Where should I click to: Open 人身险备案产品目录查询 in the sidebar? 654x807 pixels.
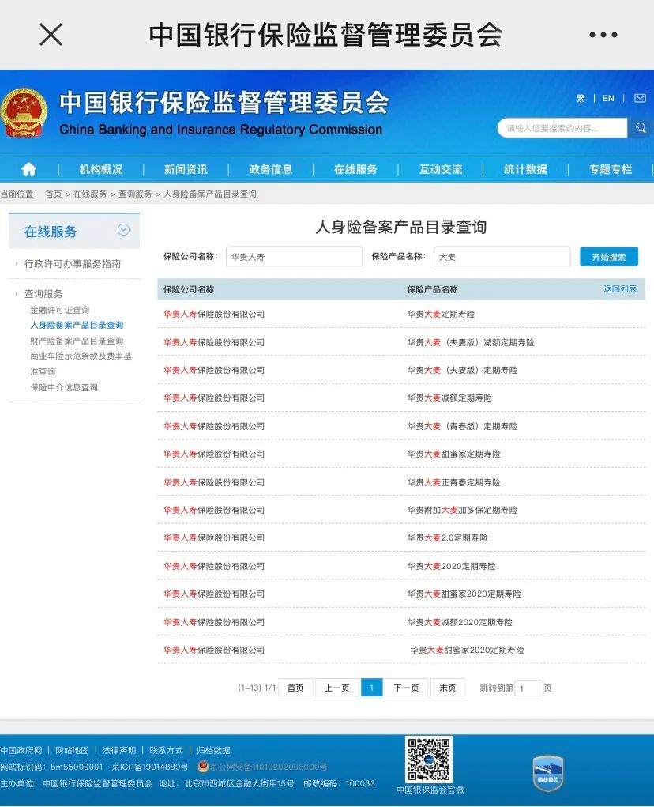tap(77, 326)
